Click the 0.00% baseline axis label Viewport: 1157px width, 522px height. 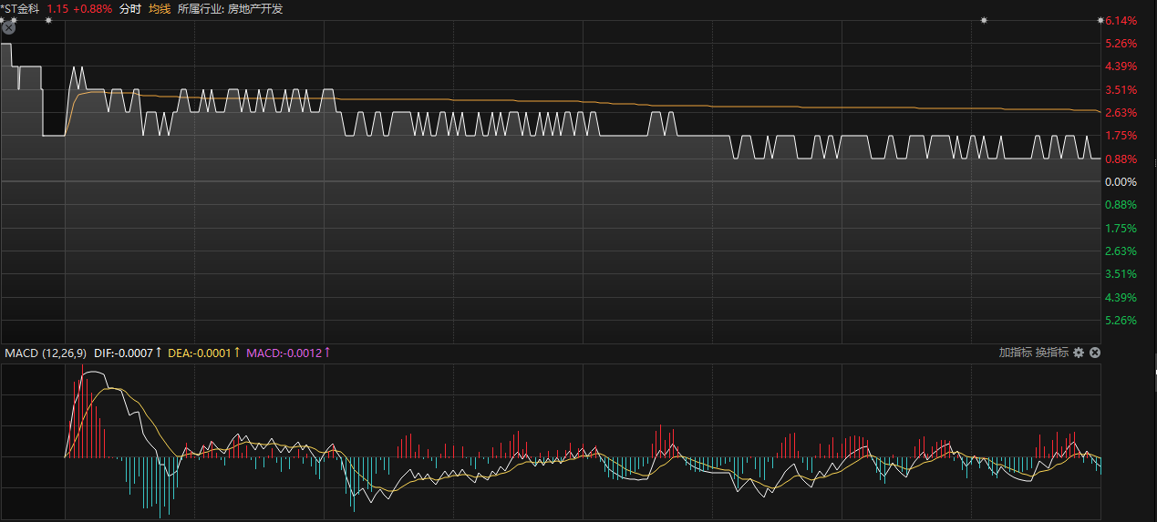[x=1120, y=182]
